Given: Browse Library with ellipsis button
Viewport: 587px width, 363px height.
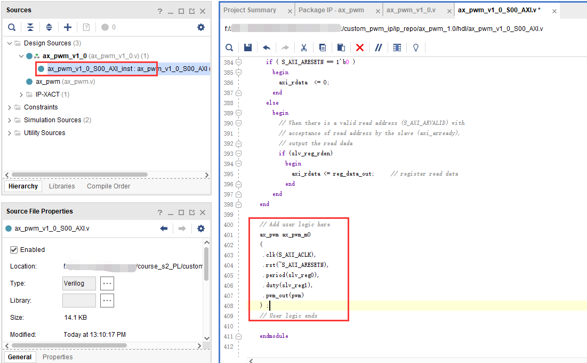Looking at the screenshot, I should [107, 301].
